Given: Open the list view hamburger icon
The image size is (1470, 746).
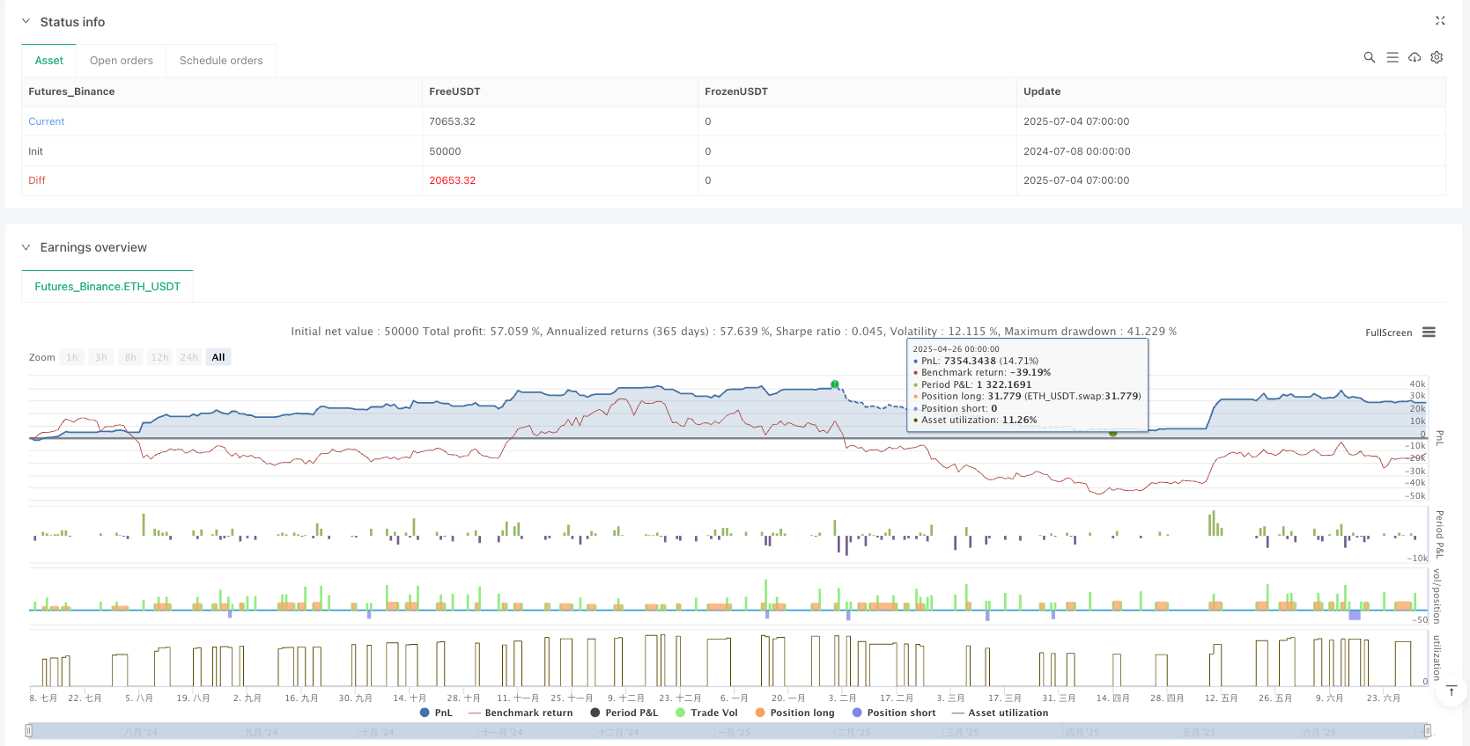Looking at the screenshot, I should 1392,57.
